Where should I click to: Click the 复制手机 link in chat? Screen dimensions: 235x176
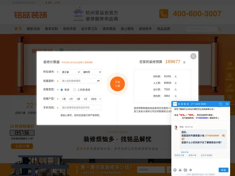[185, 152]
